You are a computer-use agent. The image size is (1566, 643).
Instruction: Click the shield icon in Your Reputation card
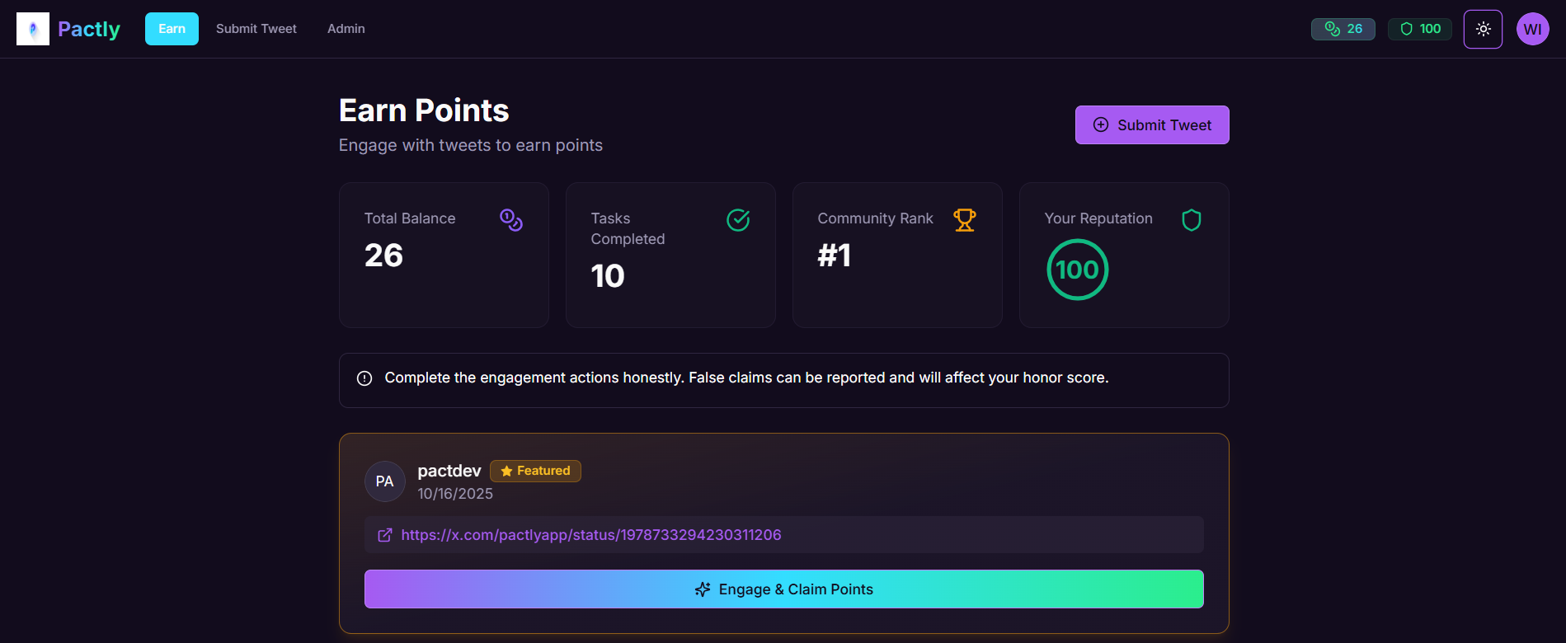click(1192, 220)
